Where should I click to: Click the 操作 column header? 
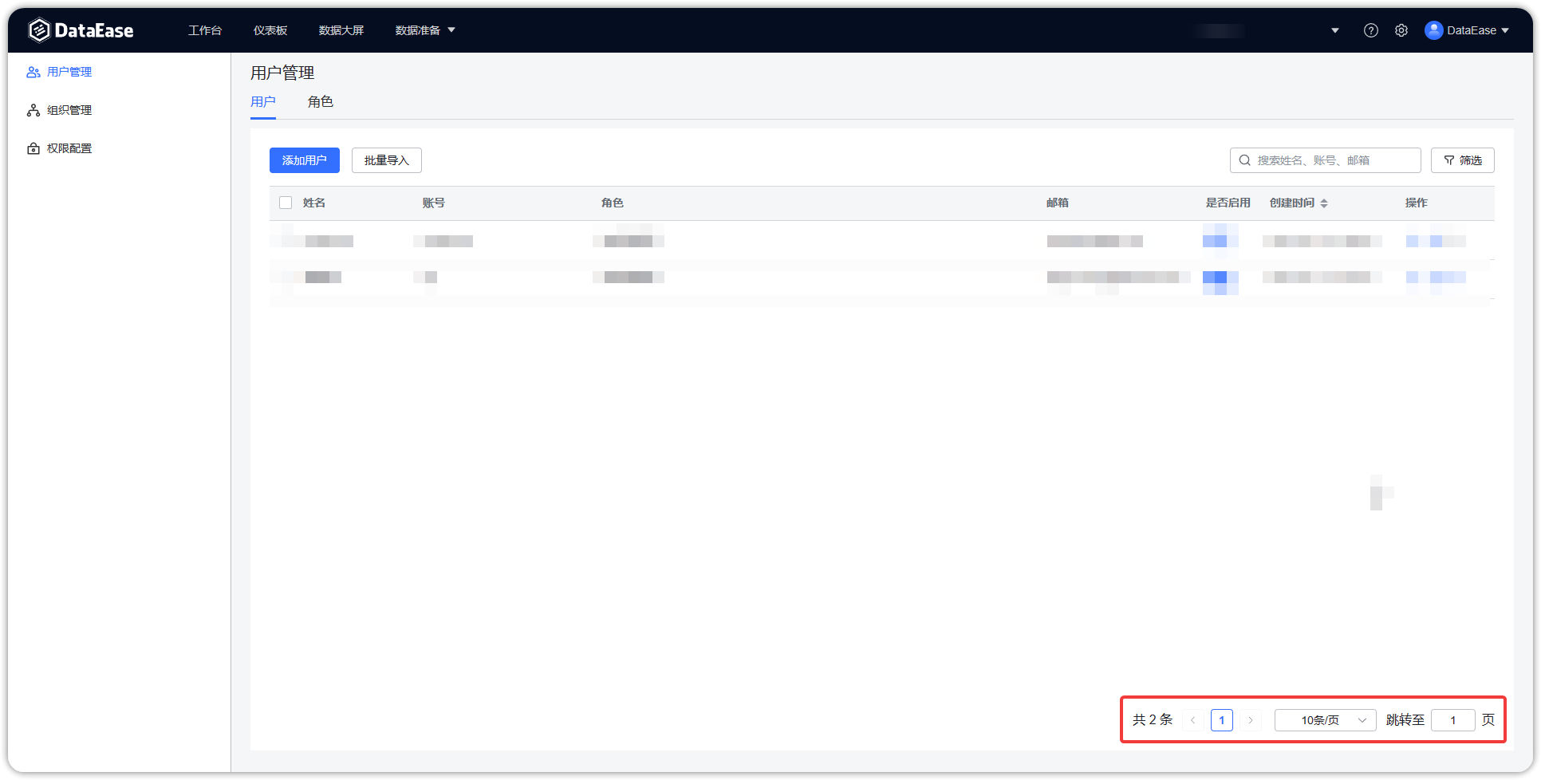pos(1417,203)
